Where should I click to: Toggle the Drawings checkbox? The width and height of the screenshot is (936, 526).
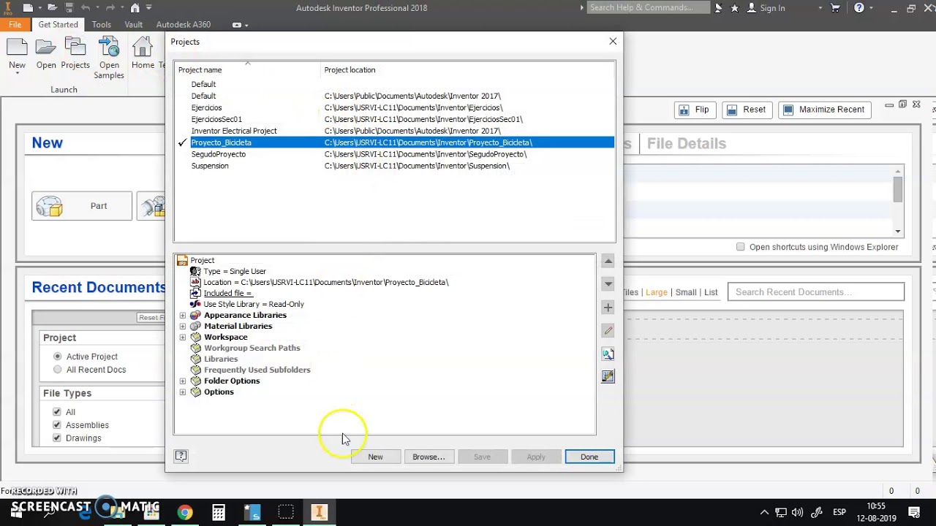click(x=57, y=438)
